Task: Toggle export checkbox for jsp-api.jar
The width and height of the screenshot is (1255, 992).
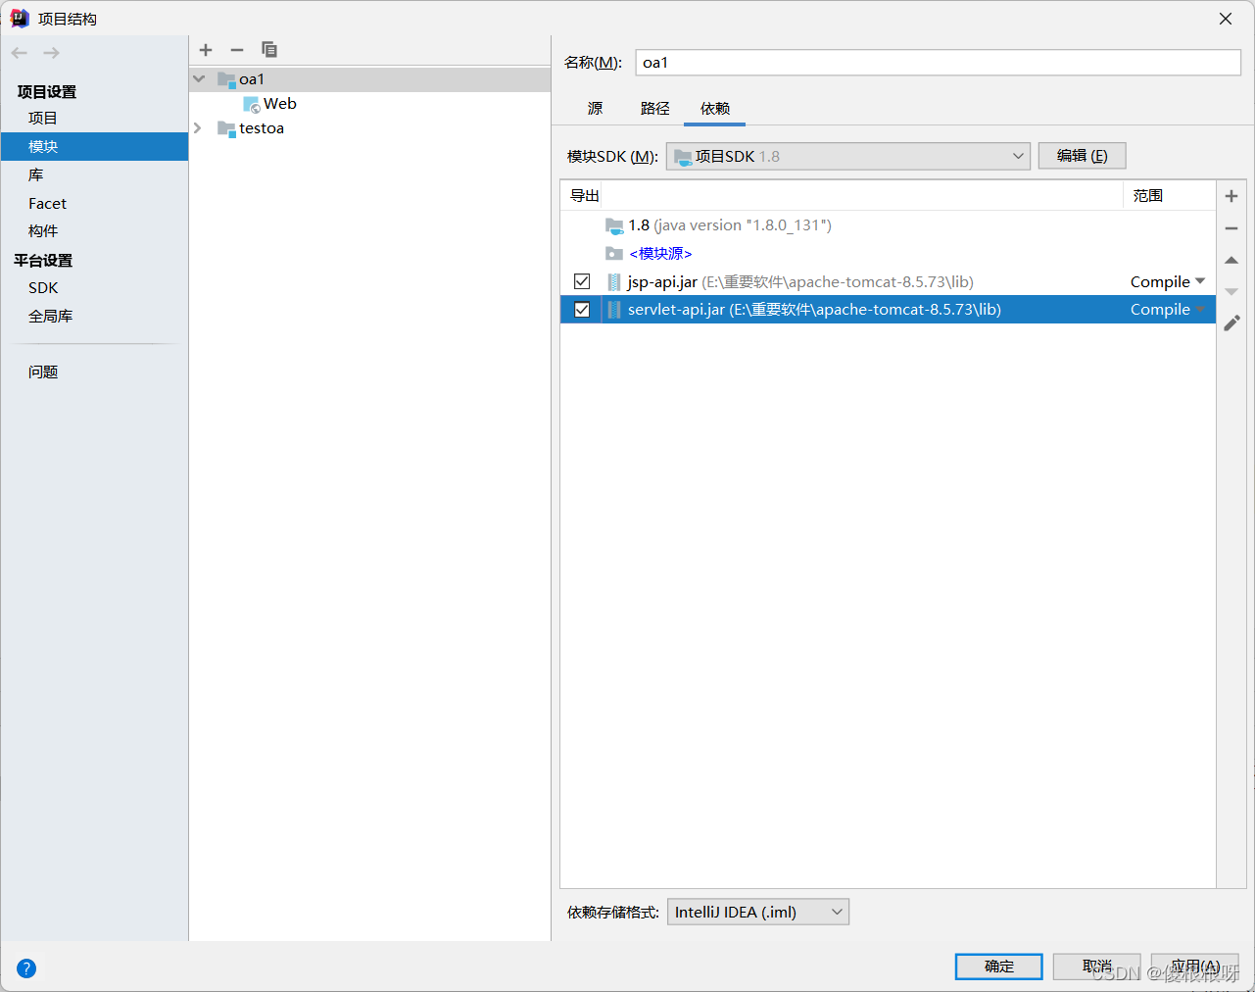Action: 582,281
